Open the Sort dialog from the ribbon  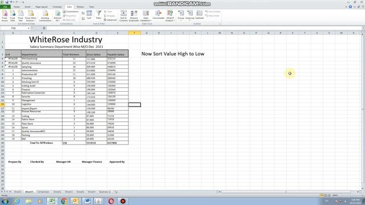point(89,15)
